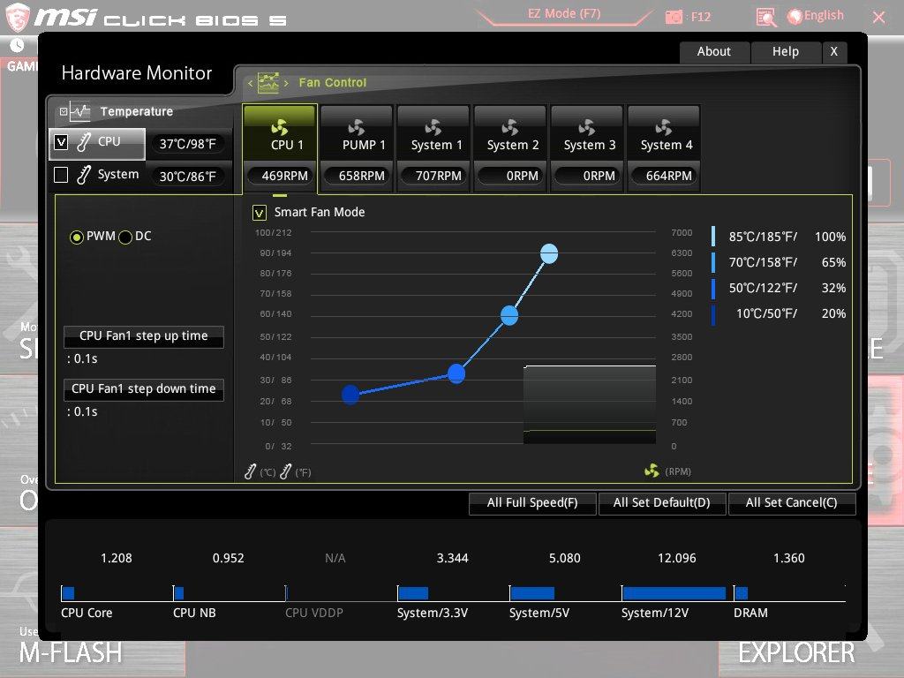This screenshot has width=904, height=678.
Task: Click the All Full Speed(F) button
Action: point(532,502)
